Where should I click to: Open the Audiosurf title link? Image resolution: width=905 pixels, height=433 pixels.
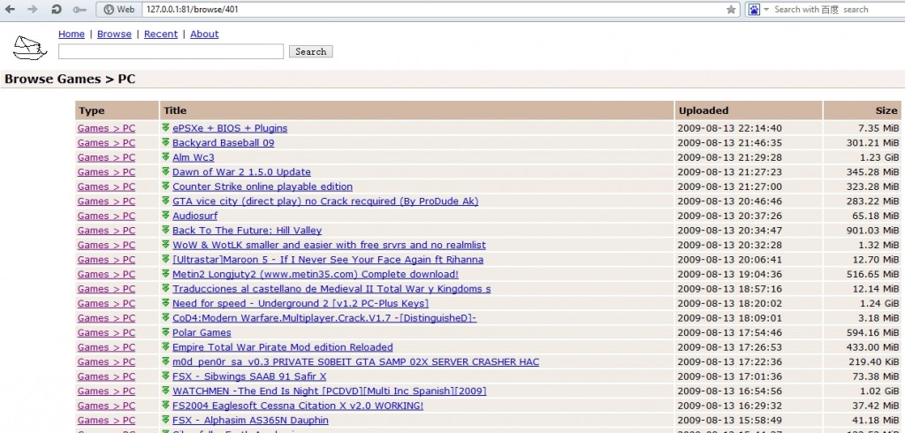point(195,216)
